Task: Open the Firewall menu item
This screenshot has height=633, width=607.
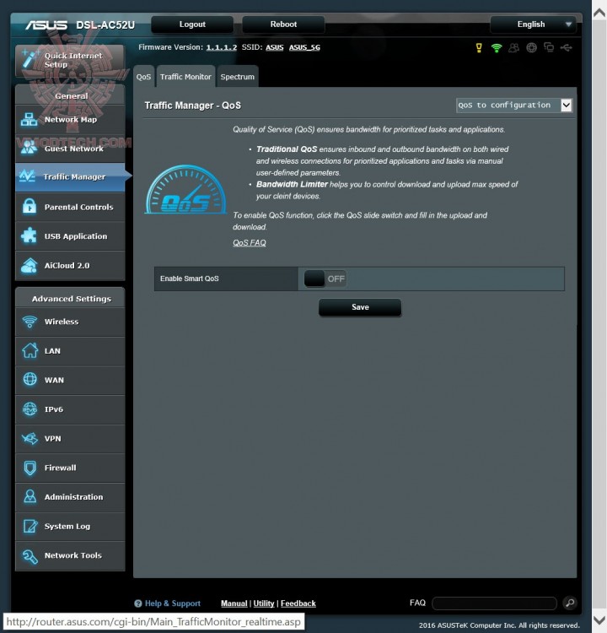Action: (x=70, y=468)
